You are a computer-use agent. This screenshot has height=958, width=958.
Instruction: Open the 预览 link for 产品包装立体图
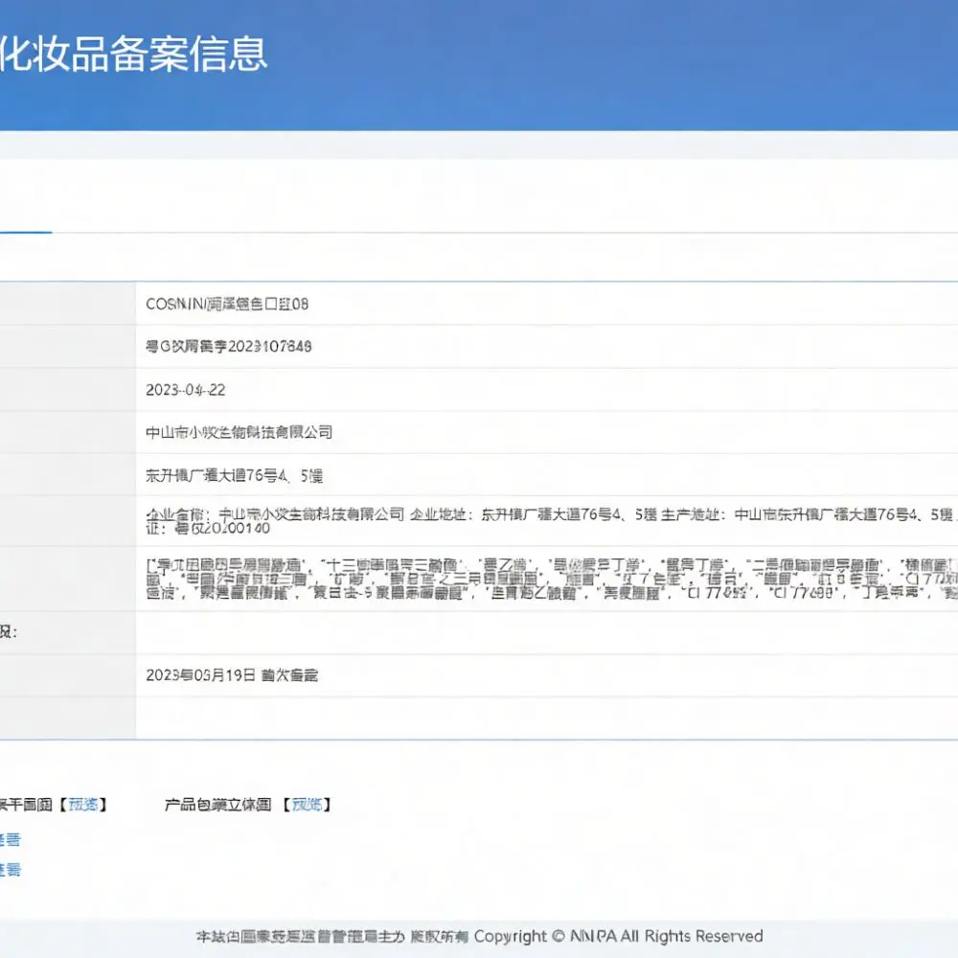tap(307, 805)
